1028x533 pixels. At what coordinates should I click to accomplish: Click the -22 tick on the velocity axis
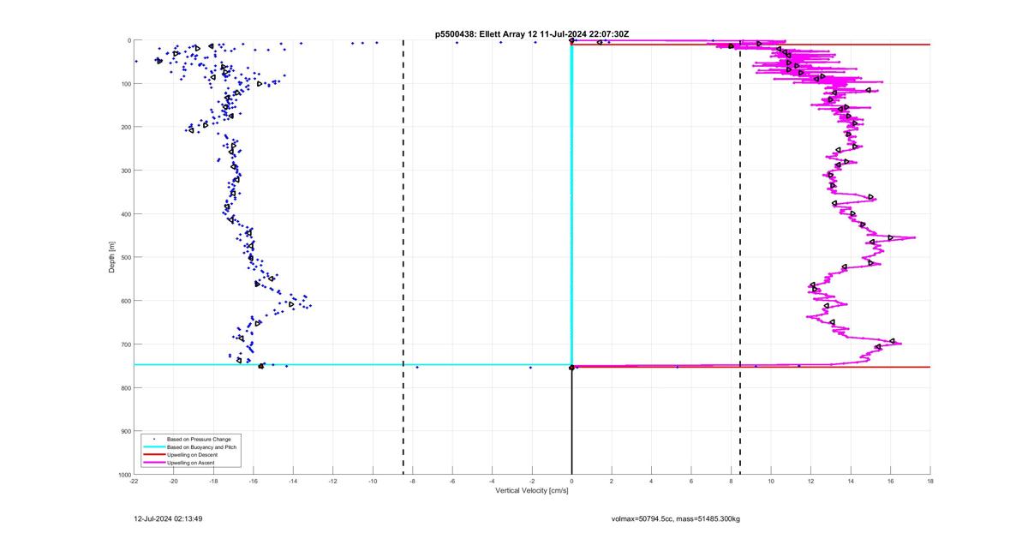click(x=134, y=482)
